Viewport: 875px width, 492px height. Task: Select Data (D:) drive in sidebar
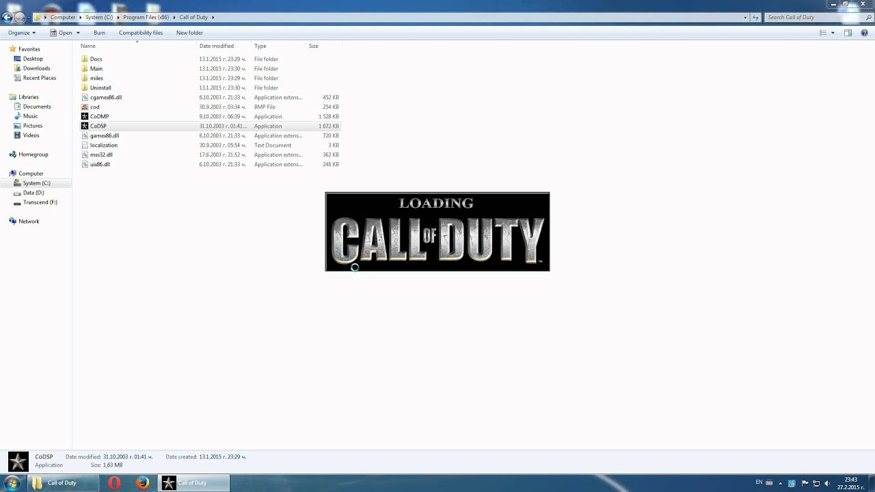pyautogui.click(x=33, y=193)
